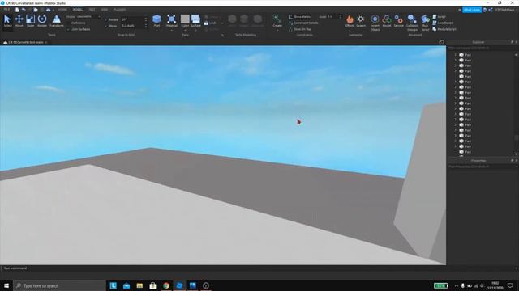
Task: Click the Properties filter field
Action: point(483,167)
